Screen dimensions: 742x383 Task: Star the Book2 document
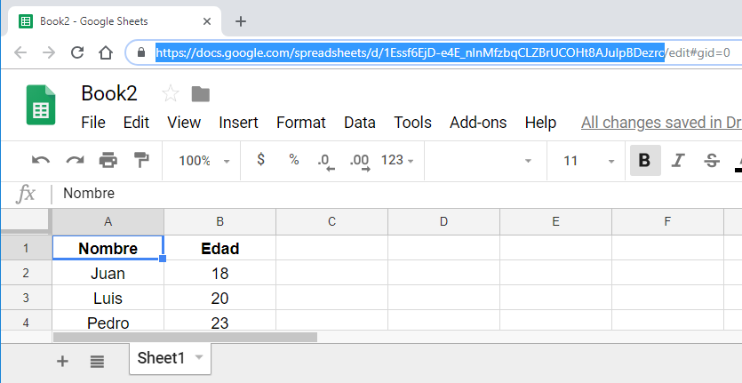tap(171, 93)
